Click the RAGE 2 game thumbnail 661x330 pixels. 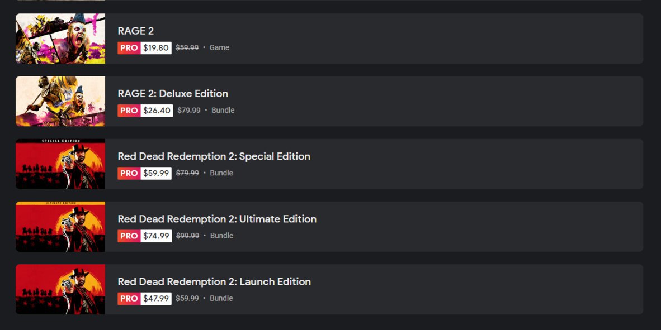coord(60,39)
